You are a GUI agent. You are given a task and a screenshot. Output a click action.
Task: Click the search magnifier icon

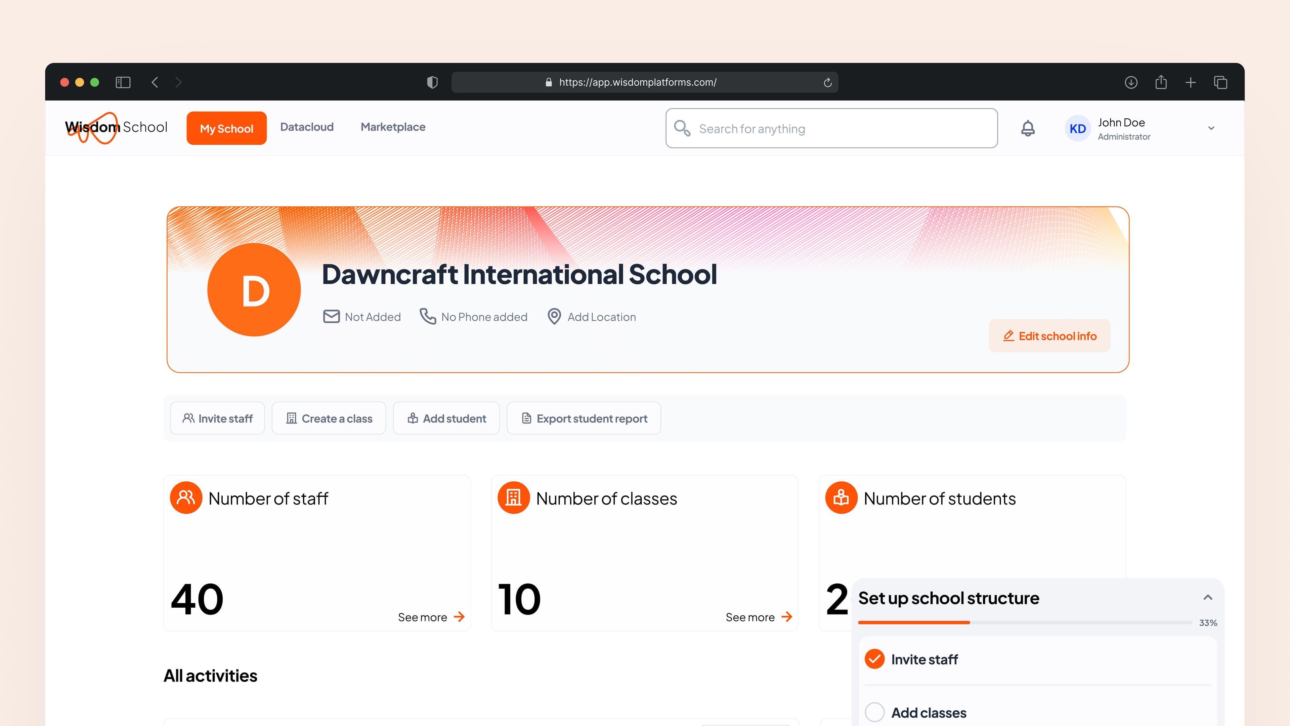[682, 128]
